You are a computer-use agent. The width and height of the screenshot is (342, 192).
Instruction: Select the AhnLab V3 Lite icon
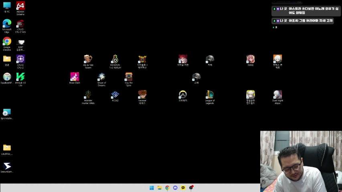pyautogui.click(x=20, y=76)
